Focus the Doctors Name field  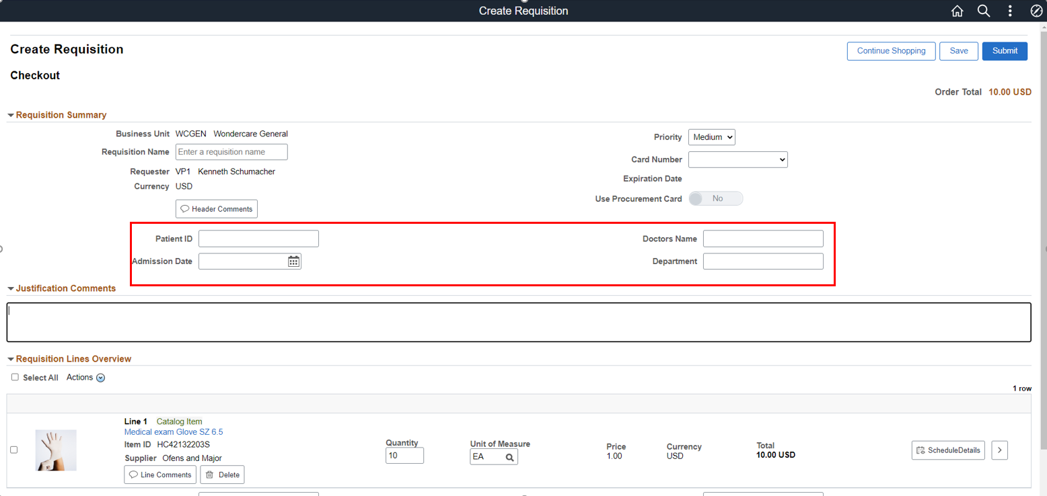pos(763,239)
